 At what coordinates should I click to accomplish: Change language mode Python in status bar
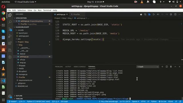click(x=154, y=102)
